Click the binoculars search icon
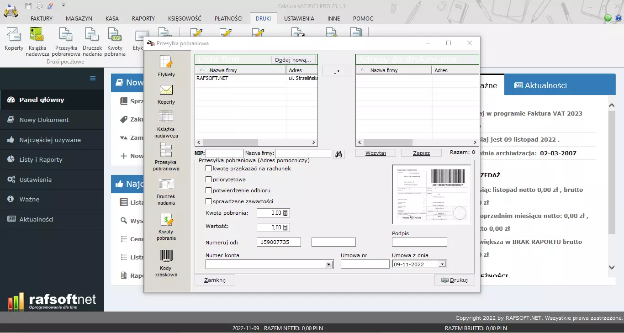624x333 pixels. pyautogui.click(x=338, y=154)
